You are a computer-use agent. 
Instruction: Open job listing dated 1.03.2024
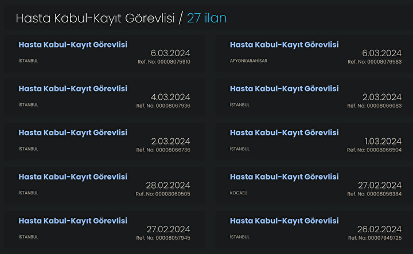(x=284, y=132)
